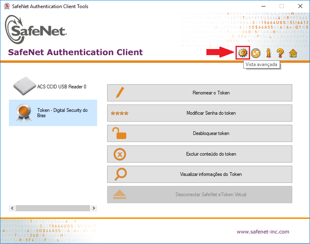The image size is (310, 244).
Task: Close the SafeNet Authentication Client window
Action: 300,6
